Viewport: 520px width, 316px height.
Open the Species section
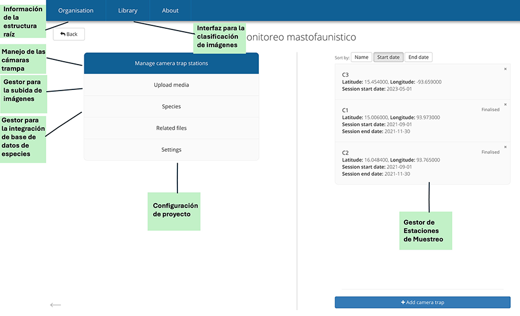(171, 107)
